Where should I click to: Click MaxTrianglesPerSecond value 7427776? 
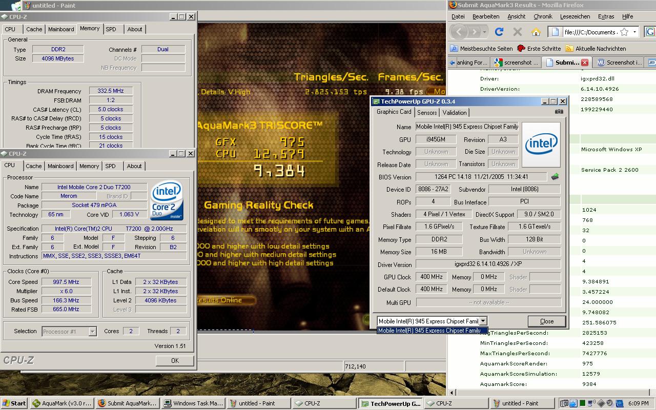click(594, 353)
